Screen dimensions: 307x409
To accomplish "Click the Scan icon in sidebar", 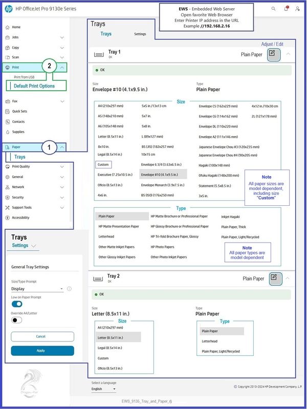I will tap(7, 57).
